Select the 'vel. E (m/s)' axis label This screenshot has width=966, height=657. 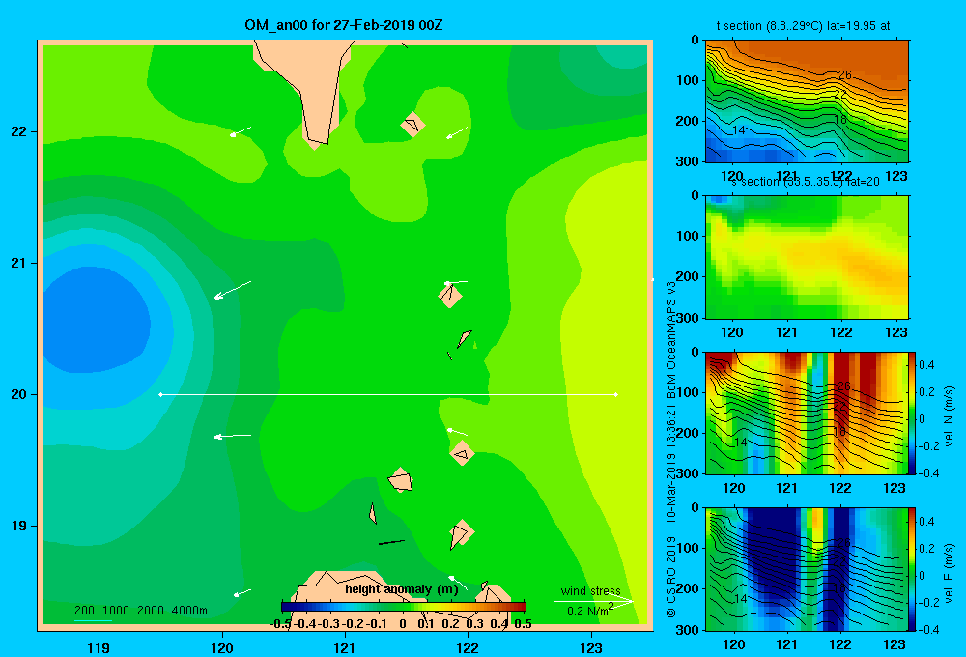[950, 573]
